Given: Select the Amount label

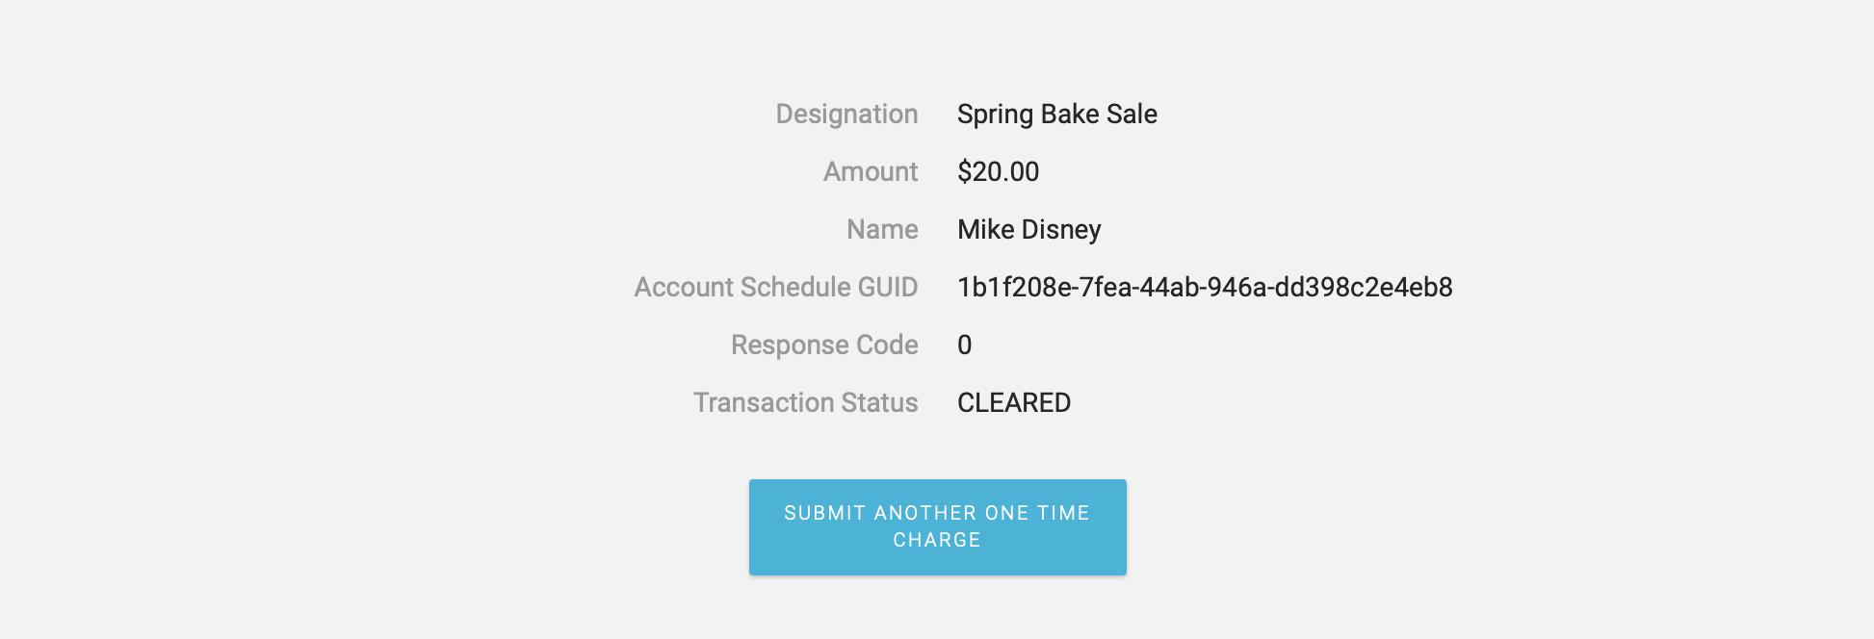Looking at the screenshot, I should click(x=869, y=171).
